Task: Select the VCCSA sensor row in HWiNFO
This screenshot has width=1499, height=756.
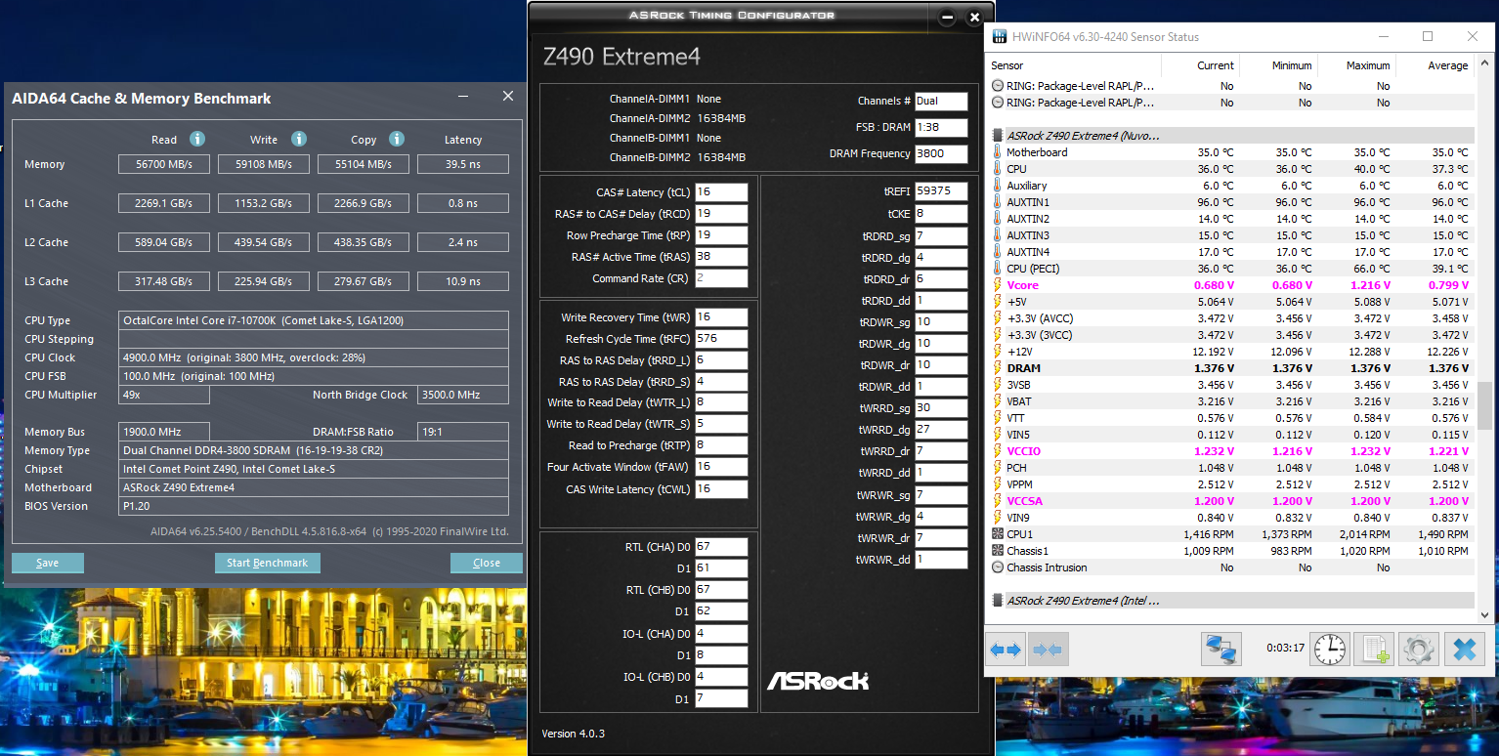Action: coord(1231,501)
